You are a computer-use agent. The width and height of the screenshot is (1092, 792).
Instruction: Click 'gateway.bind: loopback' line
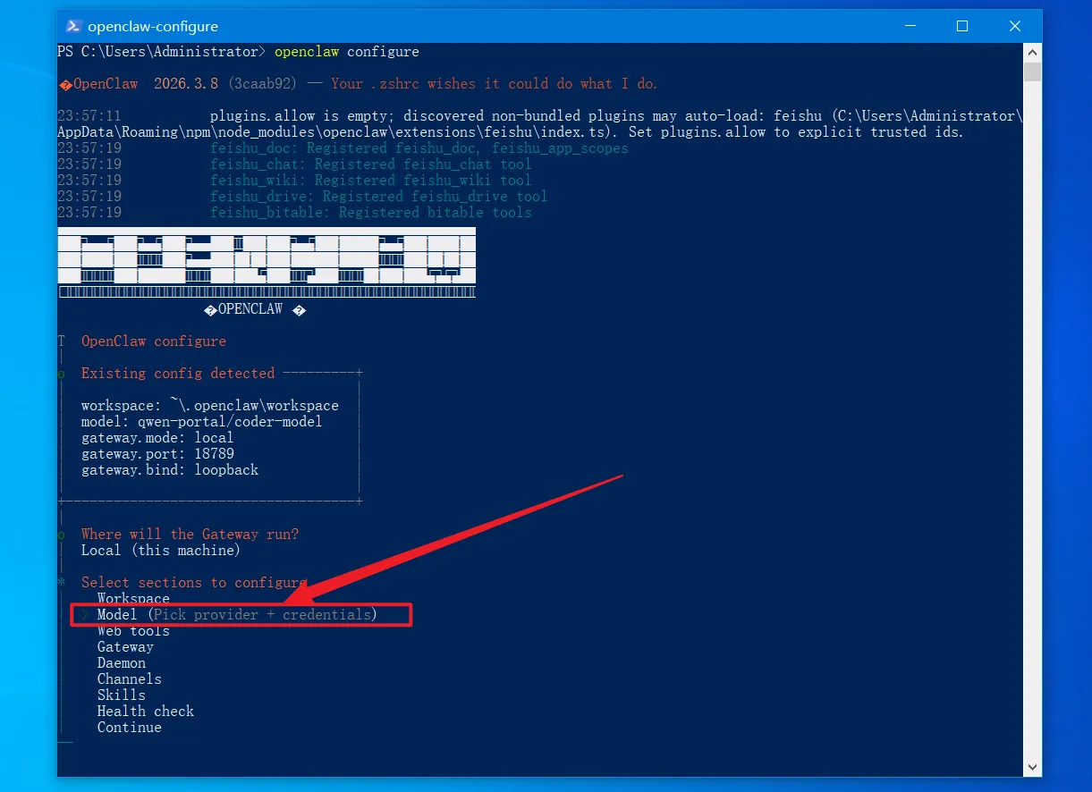(x=170, y=469)
